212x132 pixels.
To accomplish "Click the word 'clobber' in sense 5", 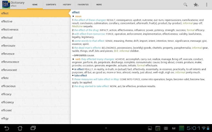I will (134, 51).
